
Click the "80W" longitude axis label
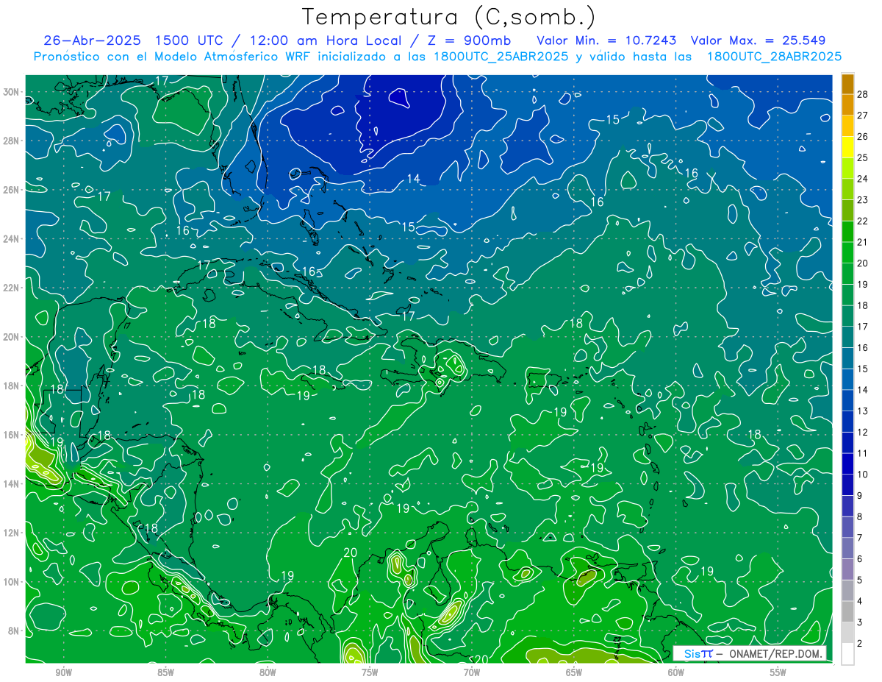[268, 672]
